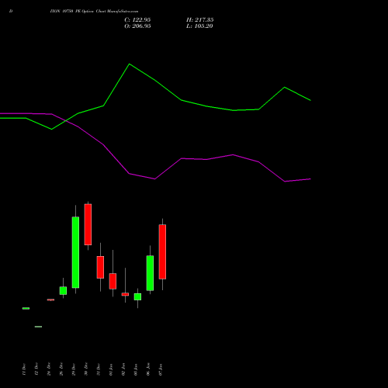The width and height of the screenshot is (388, 388).
Task: Click the red candle for 01 Jan
Action: pos(113,281)
